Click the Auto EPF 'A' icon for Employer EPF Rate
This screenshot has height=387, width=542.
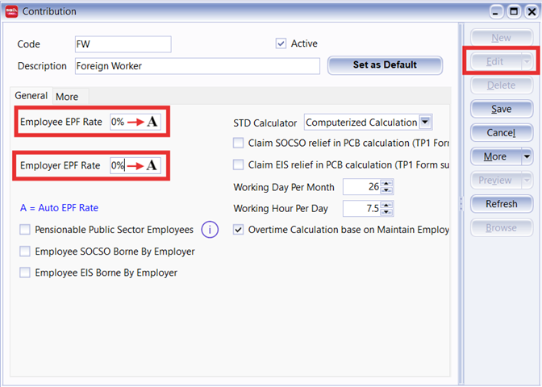pos(152,165)
